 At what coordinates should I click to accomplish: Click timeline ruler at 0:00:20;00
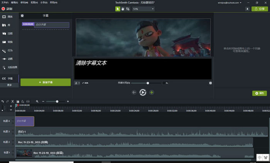point(115,111)
